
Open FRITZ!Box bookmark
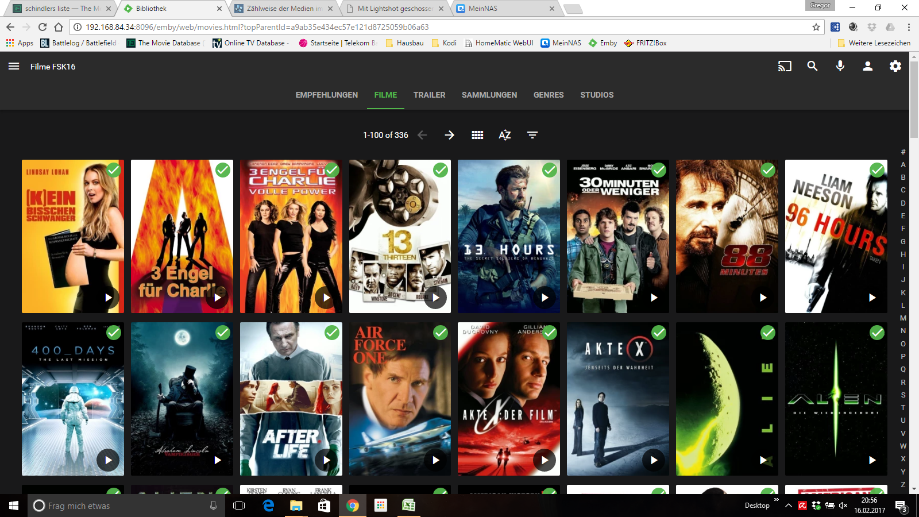646,43
